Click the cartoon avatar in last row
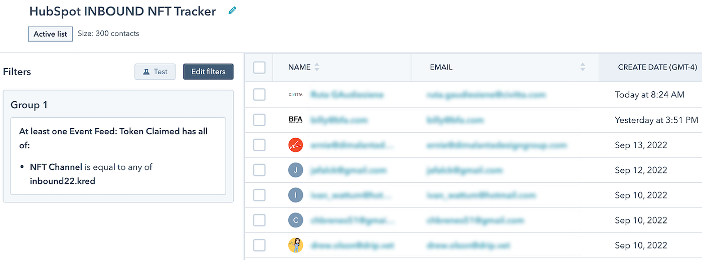702x260 pixels. tap(296, 245)
